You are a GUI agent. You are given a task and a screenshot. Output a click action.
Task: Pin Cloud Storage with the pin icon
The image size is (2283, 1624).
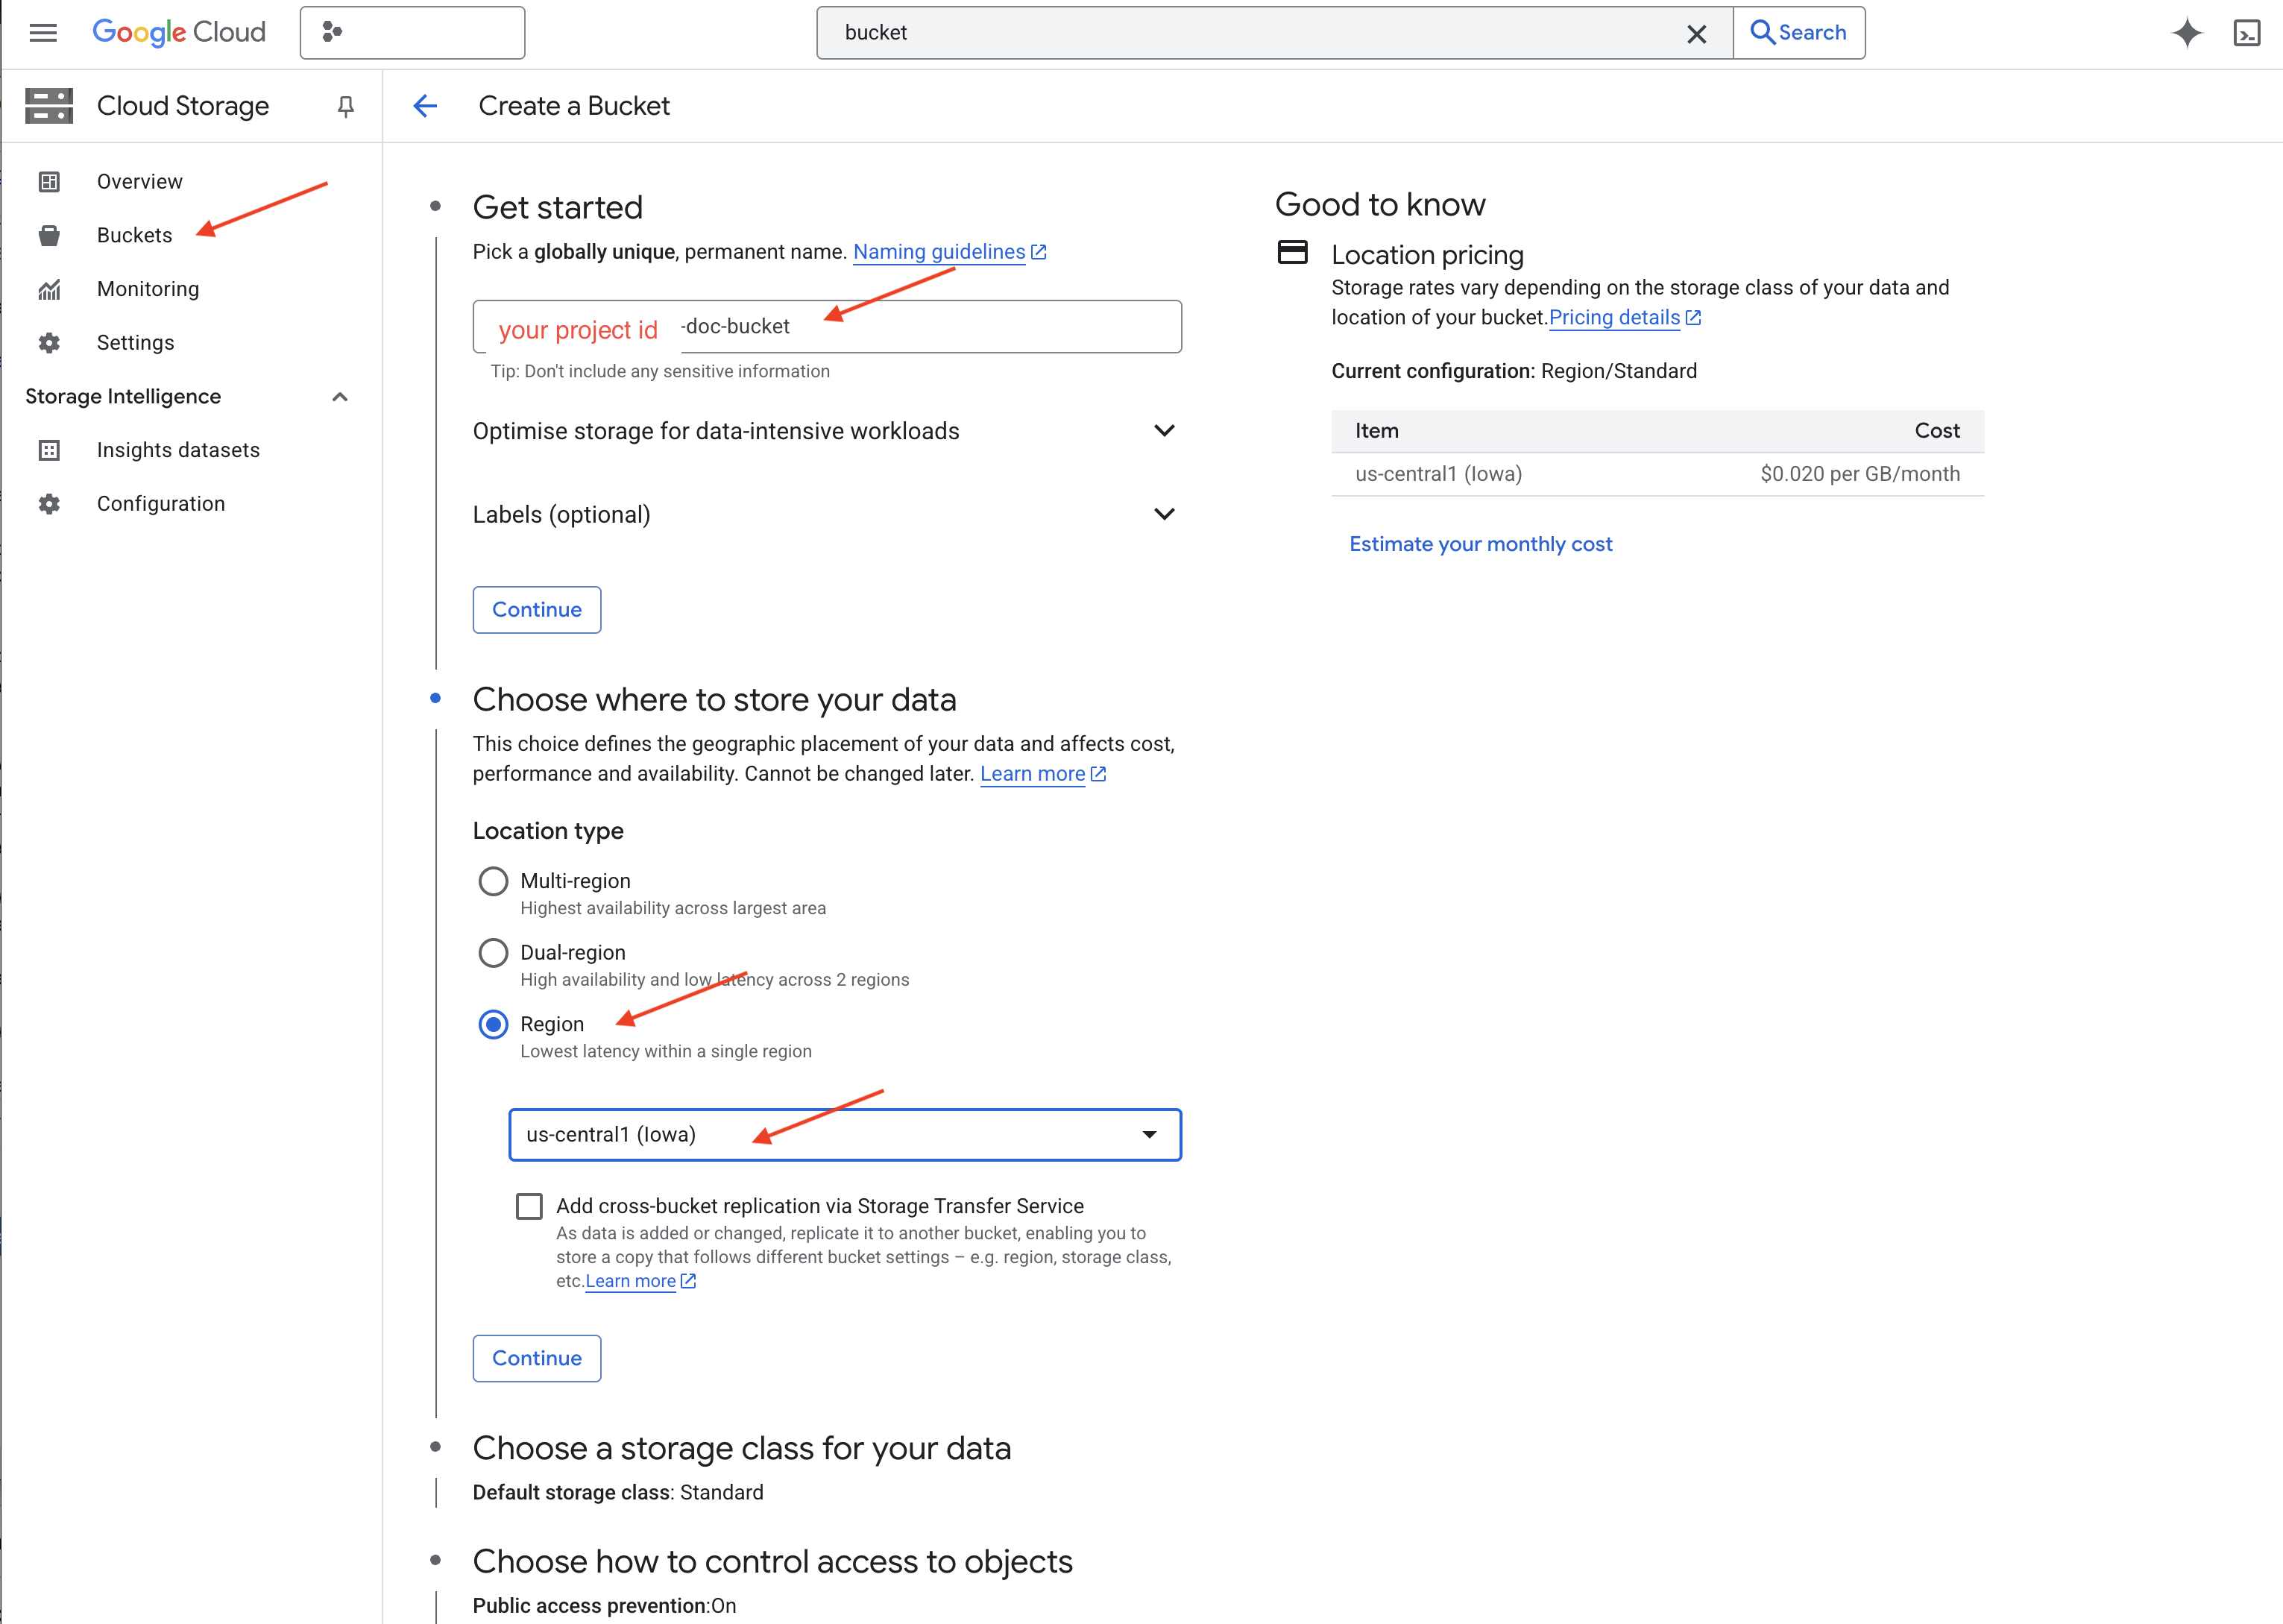(x=346, y=106)
